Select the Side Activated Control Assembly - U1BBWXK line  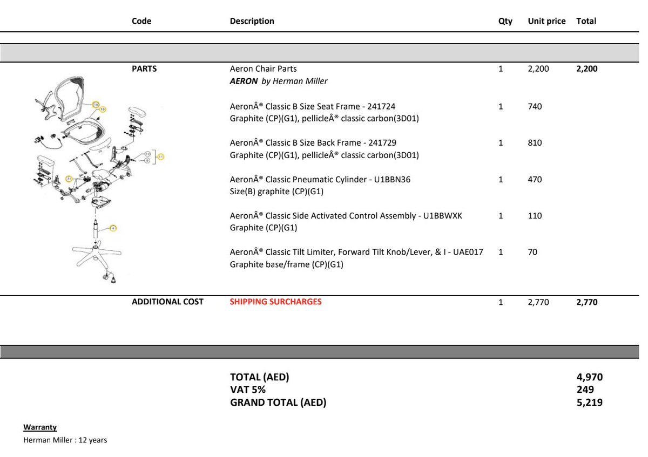[x=346, y=216]
